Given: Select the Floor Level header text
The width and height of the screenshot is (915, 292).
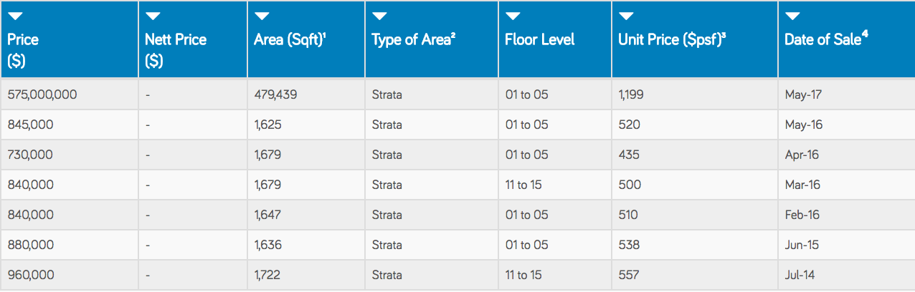Looking at the screenshot, I should coord(540,40).
